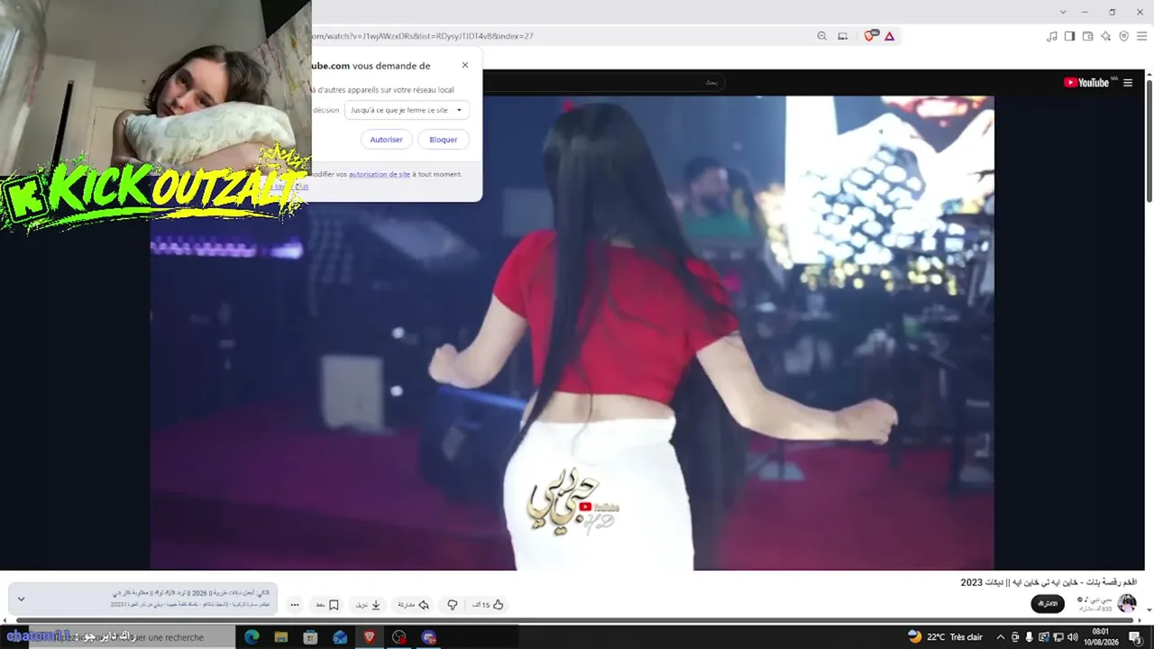Expand the playlist panel chevron
This screenshot has height=649, width=1154.
click(x=21, y=599)
